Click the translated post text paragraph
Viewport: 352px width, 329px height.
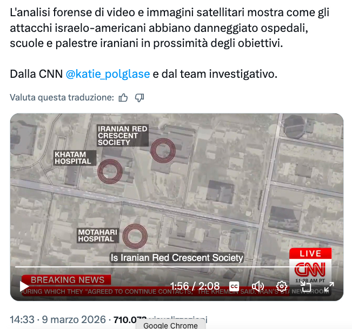[x=169, y=28]
